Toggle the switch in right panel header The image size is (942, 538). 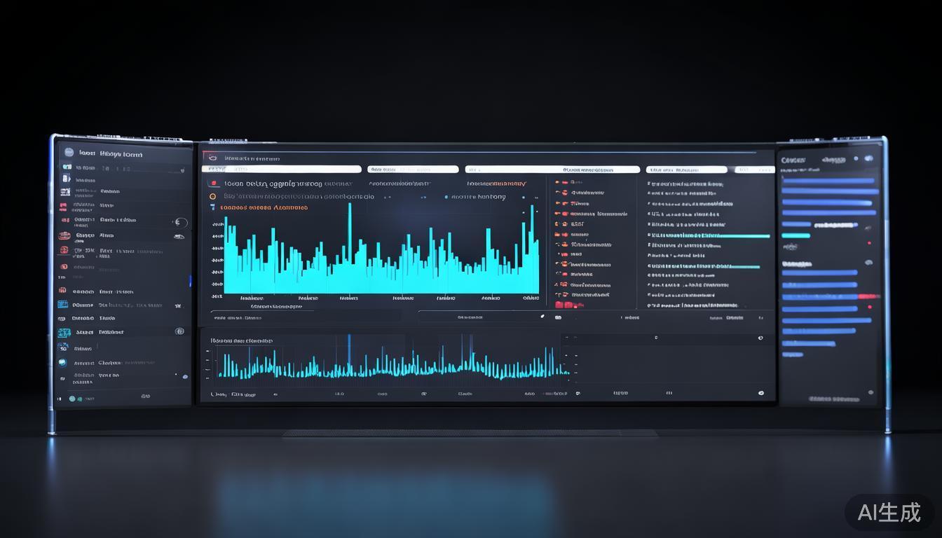tap(868, 159)
